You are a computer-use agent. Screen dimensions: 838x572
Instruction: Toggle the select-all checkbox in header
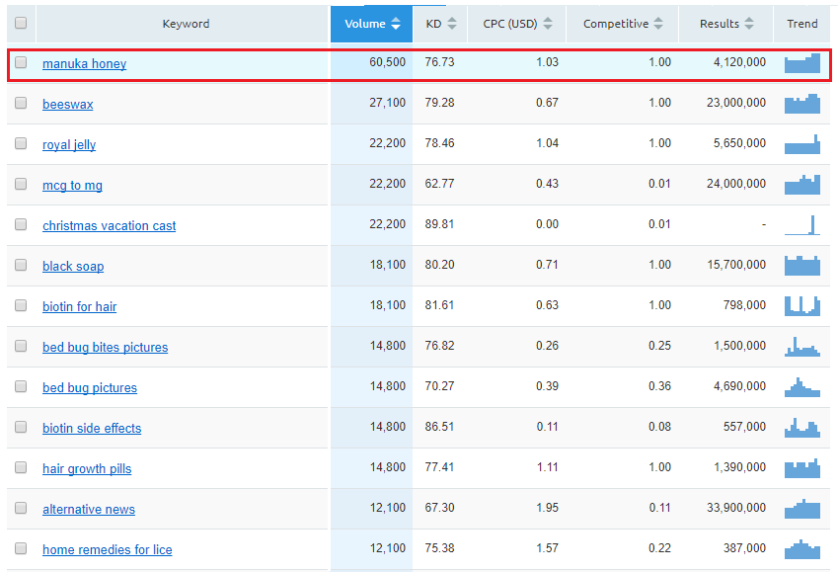click(21, 23)
